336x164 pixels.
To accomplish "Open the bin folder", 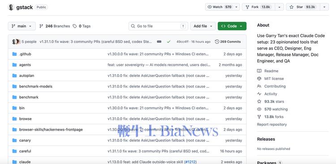I will [x=22, y=108].
